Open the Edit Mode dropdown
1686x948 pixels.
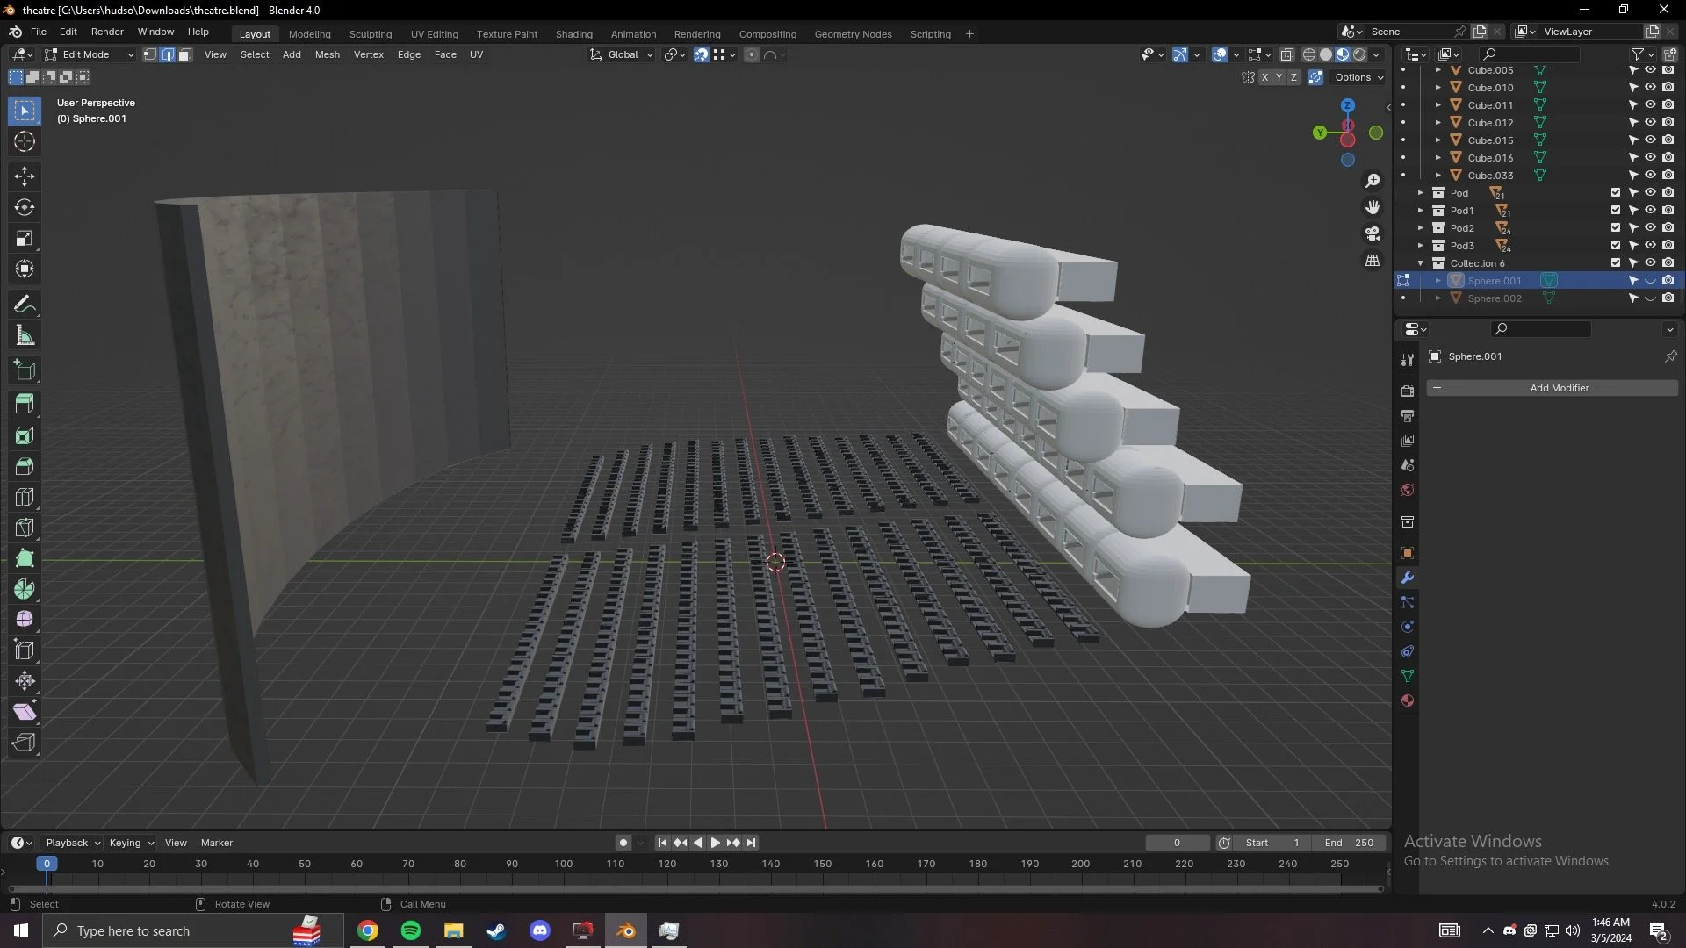tap(89, 54)
